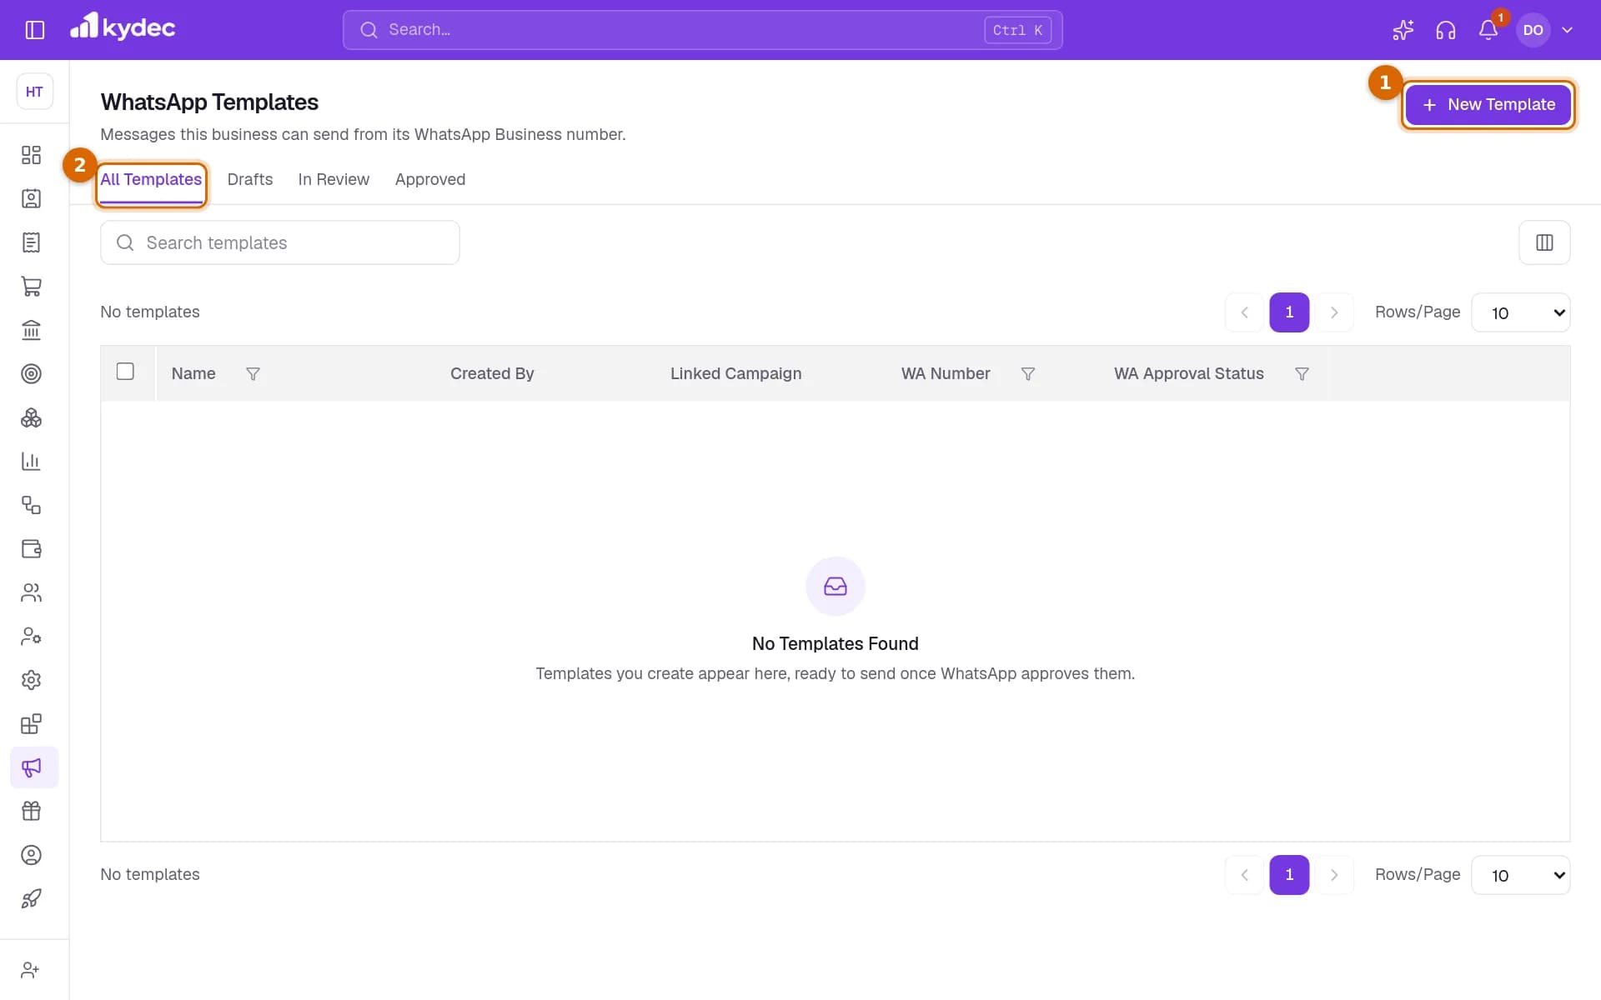Go to previous page in bottom pagination

(x=1244, y=875)
